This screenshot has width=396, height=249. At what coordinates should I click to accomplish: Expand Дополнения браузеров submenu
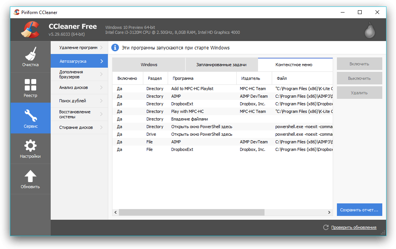[x=79, y=74]
